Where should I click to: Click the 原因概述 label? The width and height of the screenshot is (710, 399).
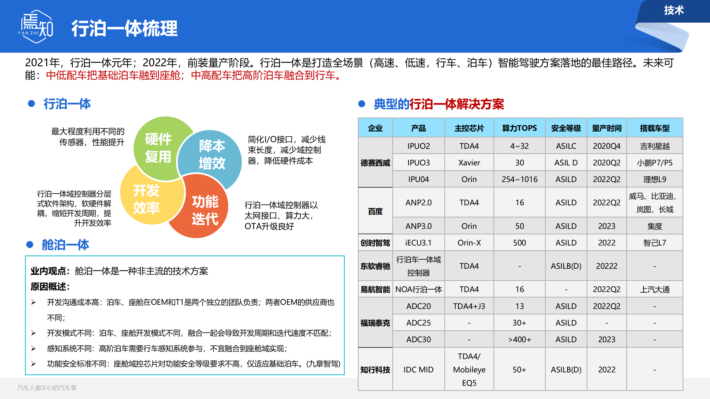point(50,287)
